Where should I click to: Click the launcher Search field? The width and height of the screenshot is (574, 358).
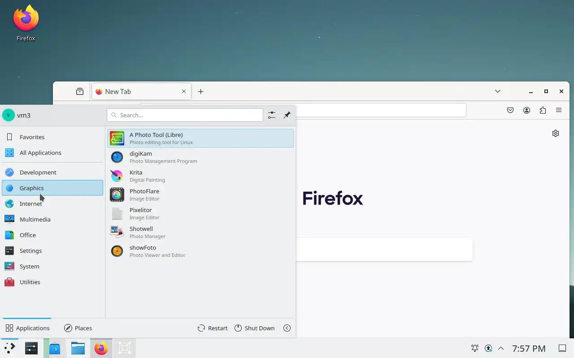pyautogui.click(x=185, y=115)
